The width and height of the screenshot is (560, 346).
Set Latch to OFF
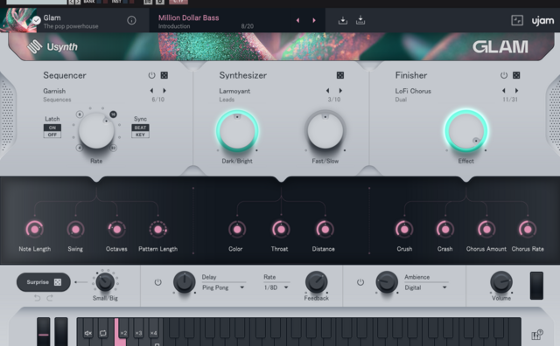point(52,135)
